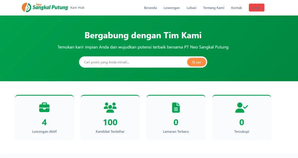This screenshot has height=158, width=298.
Task: Navigate to Tentang Kami
Action: click(x=214, y=8)
